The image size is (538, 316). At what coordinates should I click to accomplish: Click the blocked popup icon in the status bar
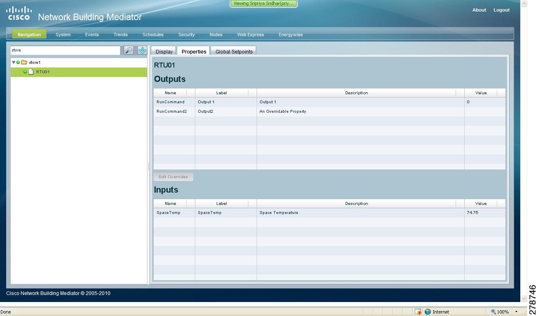click(418, 311)
